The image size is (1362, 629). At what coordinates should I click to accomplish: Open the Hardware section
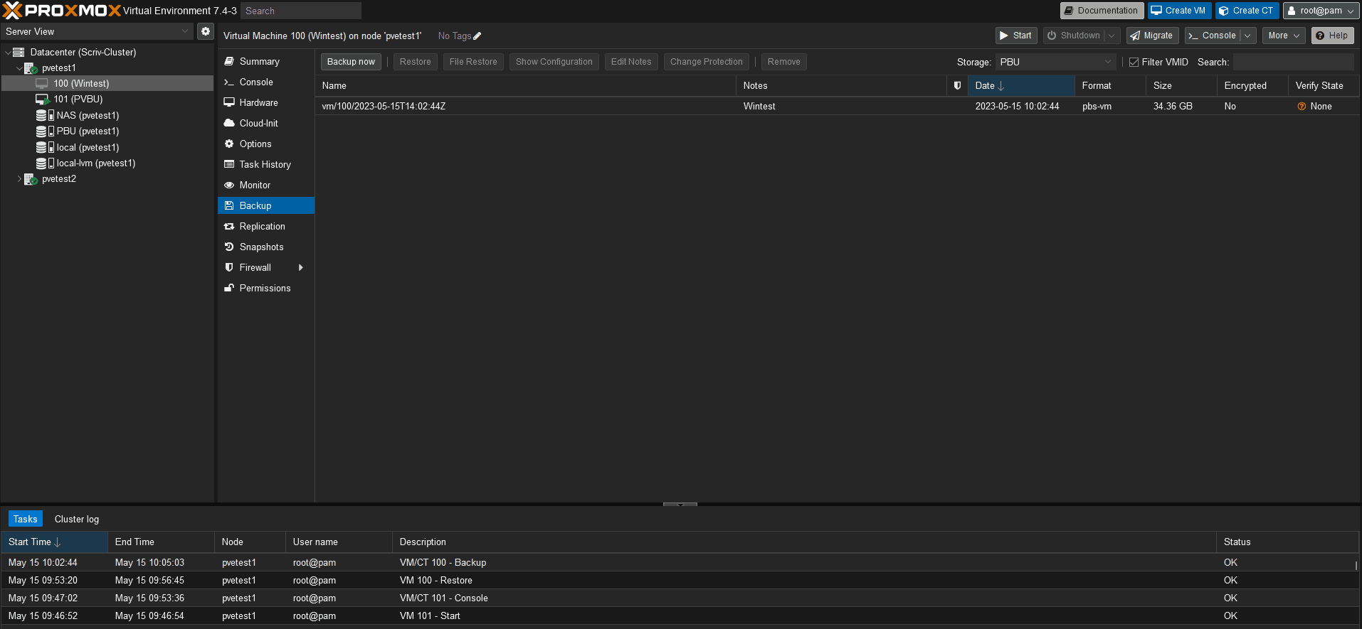(x=266, y=102)
